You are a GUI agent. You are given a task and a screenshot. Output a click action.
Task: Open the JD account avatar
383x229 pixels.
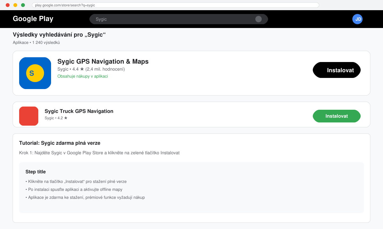357,19
